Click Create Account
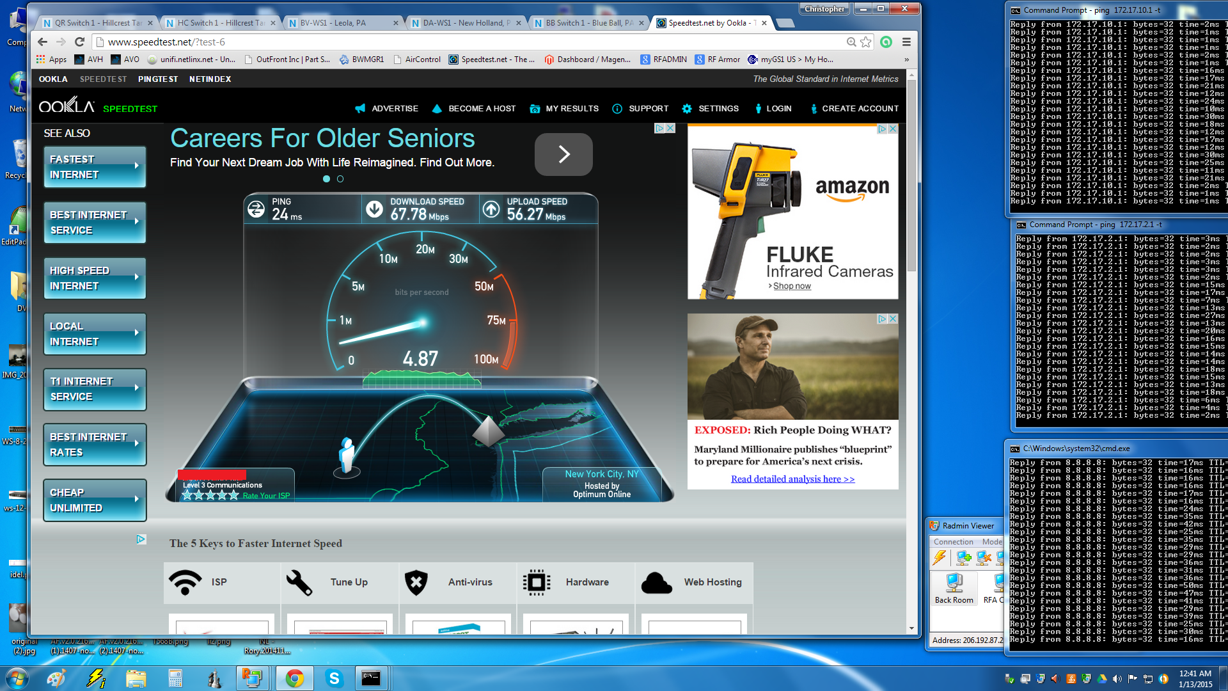This screenshot has height=691, width=1228. point(854,109)
